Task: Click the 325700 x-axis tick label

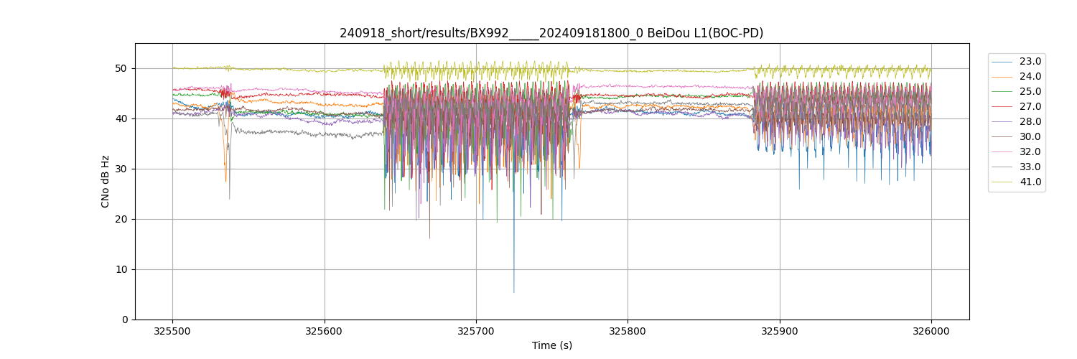Action: 476,331
